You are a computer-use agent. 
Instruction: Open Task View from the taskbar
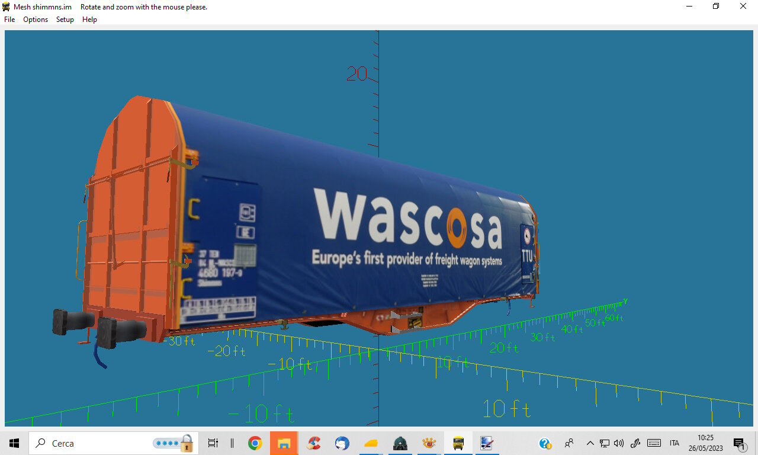tap(213, 443)
